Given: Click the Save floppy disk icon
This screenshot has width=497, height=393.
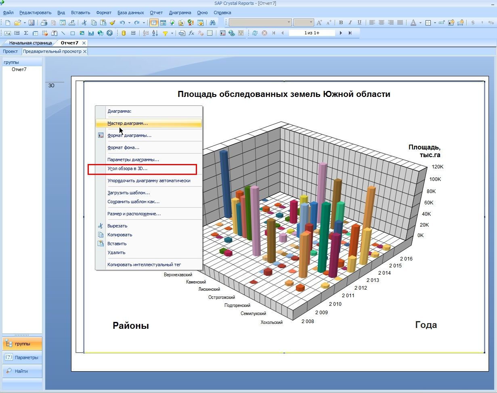Looking at the screenshot, I should tap(31, 23).
